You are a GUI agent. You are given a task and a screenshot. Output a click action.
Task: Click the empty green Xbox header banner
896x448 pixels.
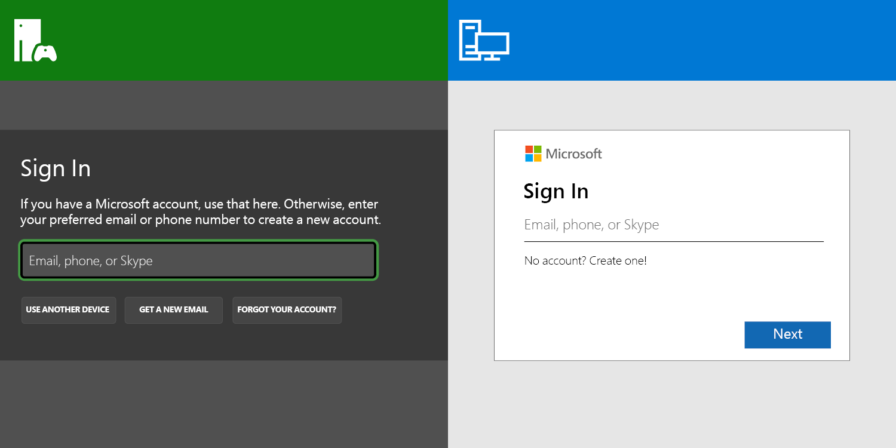pyautogui.click(x=251, y=40)
